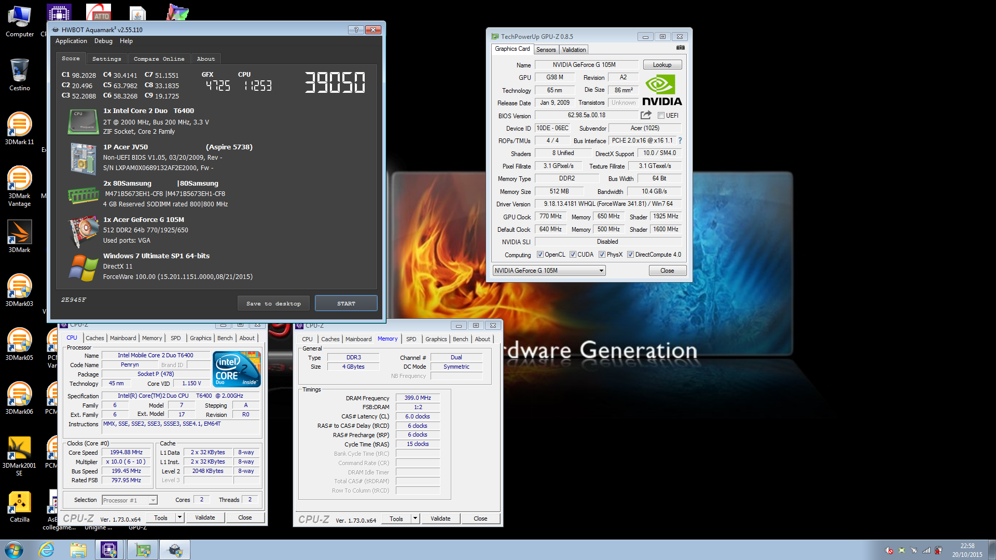Viewport: 996px width, 560px height.
Task: Click Tools button in left CPU-Z window
Action: [x=161, y=517]
